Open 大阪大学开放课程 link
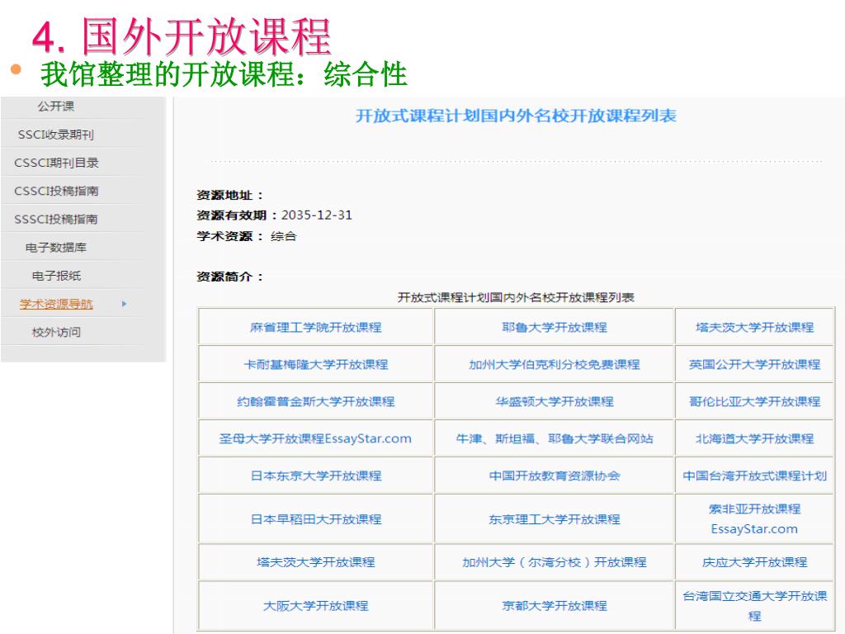Screen dimensions: 845x634 [x=316, y=606]
